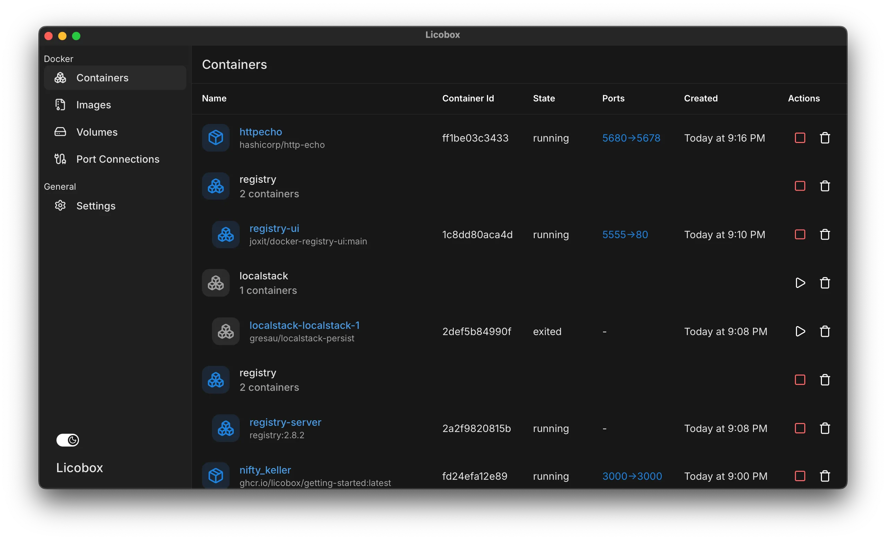Select the Settings menu entry

coord(96,206)
